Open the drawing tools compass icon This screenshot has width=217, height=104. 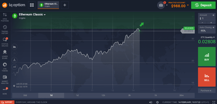15,60
